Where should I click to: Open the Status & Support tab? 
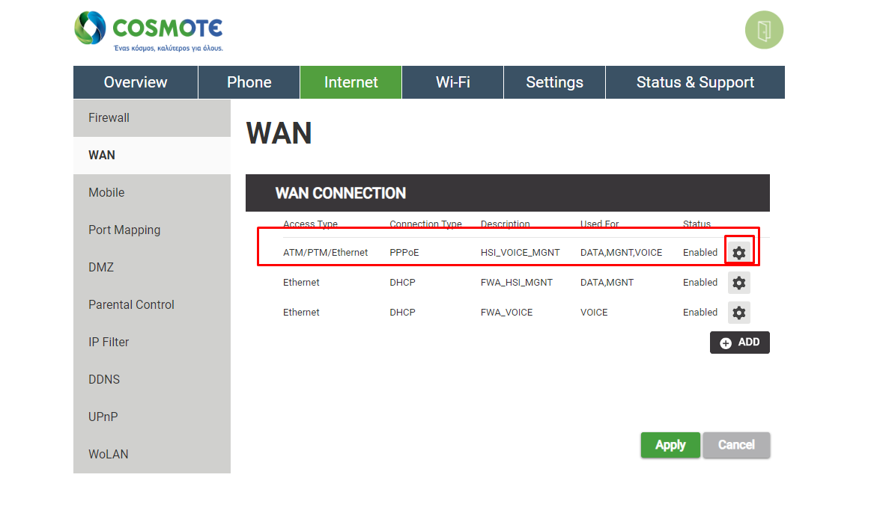(695, 82)
